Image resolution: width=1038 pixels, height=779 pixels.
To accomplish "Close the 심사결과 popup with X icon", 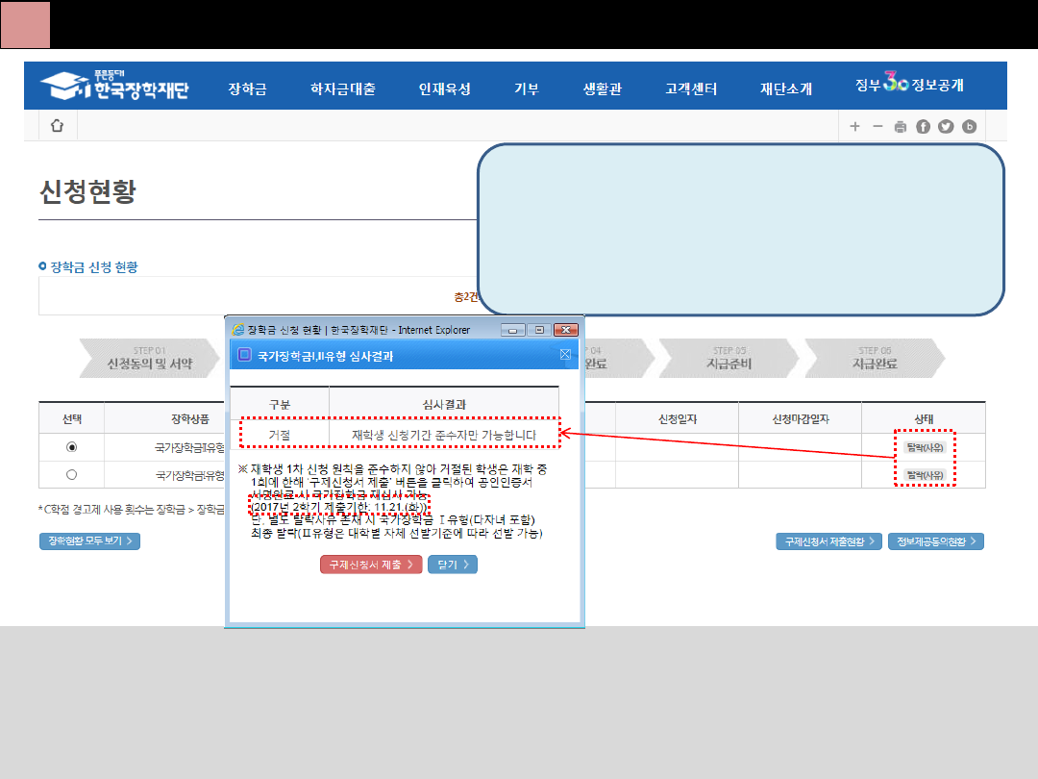I will (x=565, y=355).
